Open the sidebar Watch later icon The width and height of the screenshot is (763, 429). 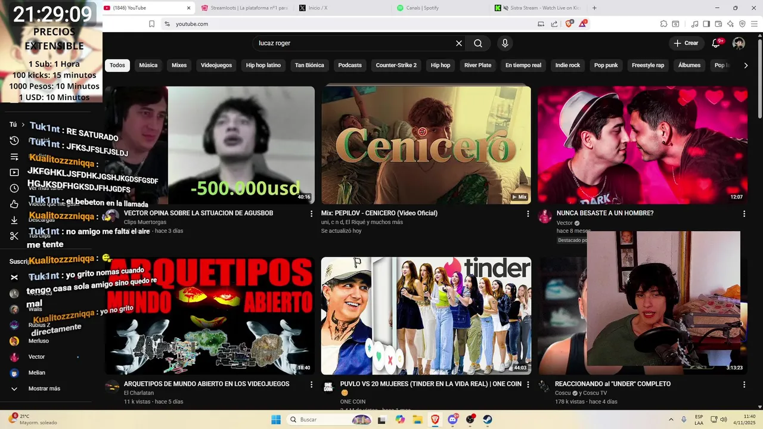[x=14, y=188]
